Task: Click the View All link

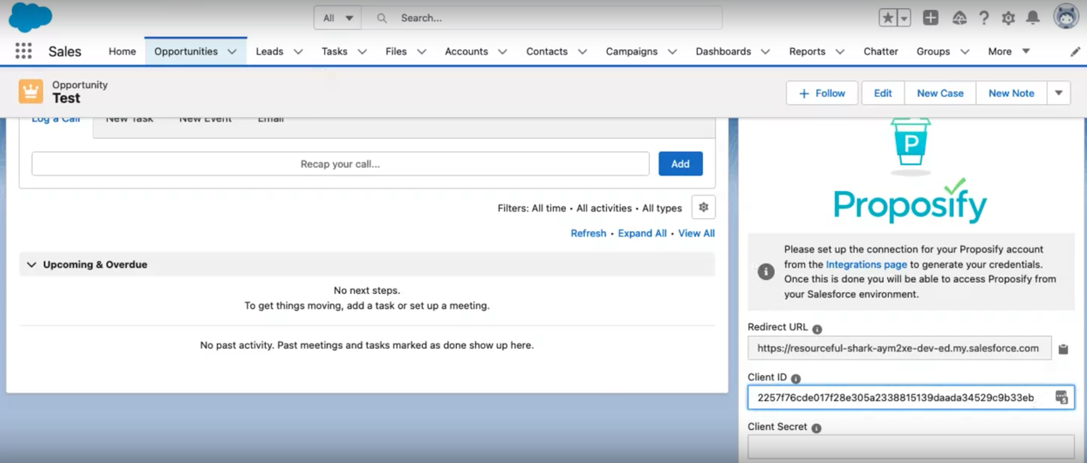Action: click(x=696, y=233)
